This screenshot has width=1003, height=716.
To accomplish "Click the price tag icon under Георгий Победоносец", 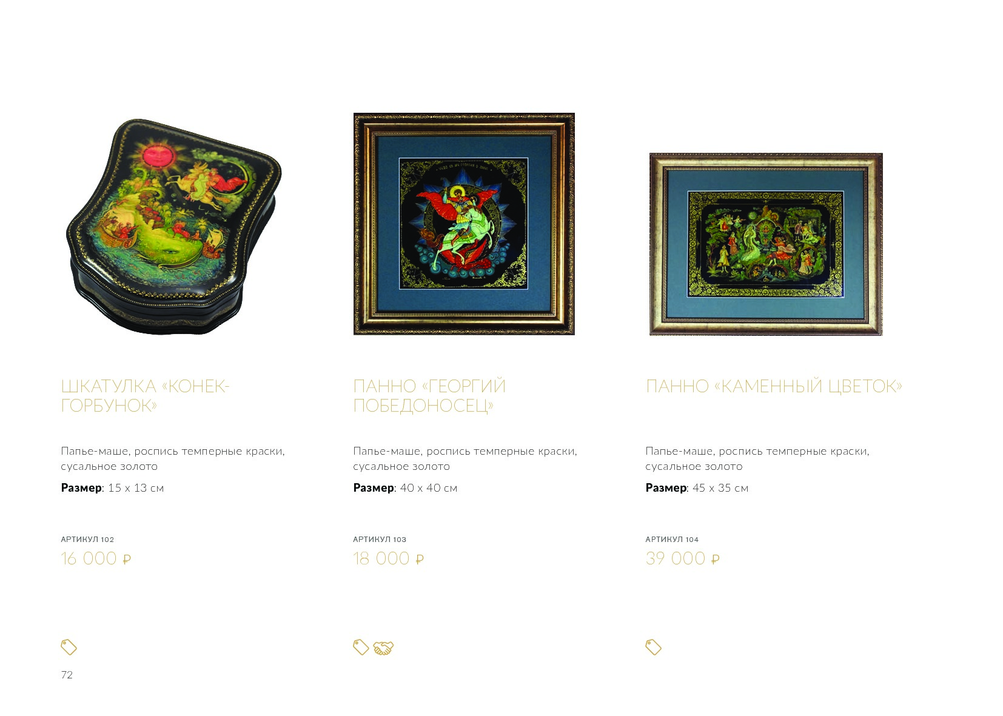I will [x=361, y=647].
